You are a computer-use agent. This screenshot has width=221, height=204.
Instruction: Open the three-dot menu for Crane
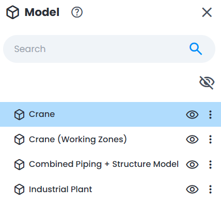[x=210, y=114]
